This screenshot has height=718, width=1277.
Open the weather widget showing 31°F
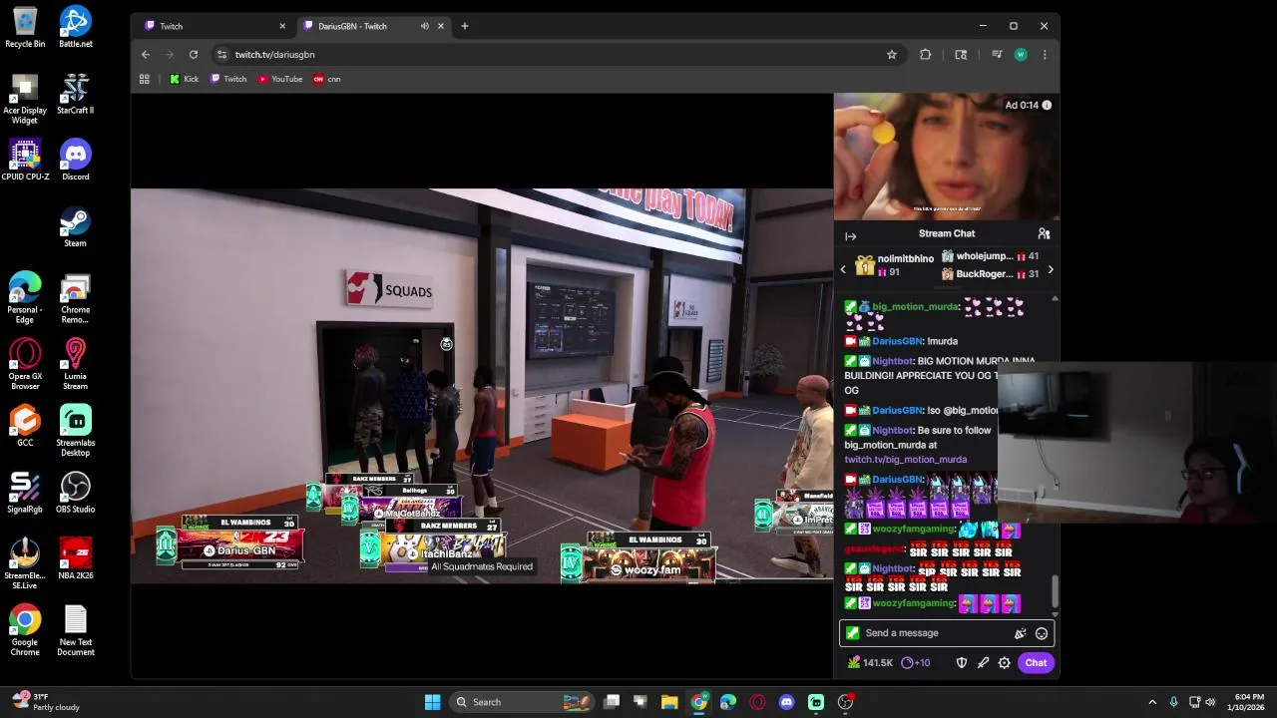click(45, 702)
